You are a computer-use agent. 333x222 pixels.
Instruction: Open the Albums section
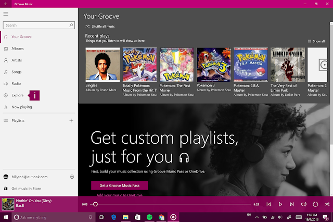coord(39,48)
